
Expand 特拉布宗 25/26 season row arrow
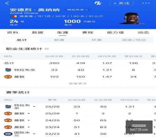(x=34, y=107)
